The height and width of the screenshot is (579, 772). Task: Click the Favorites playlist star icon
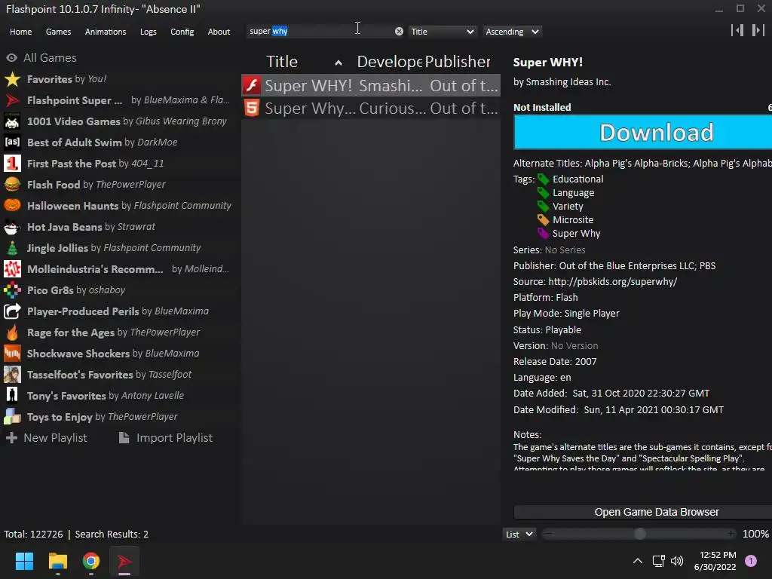pos(12,79)
